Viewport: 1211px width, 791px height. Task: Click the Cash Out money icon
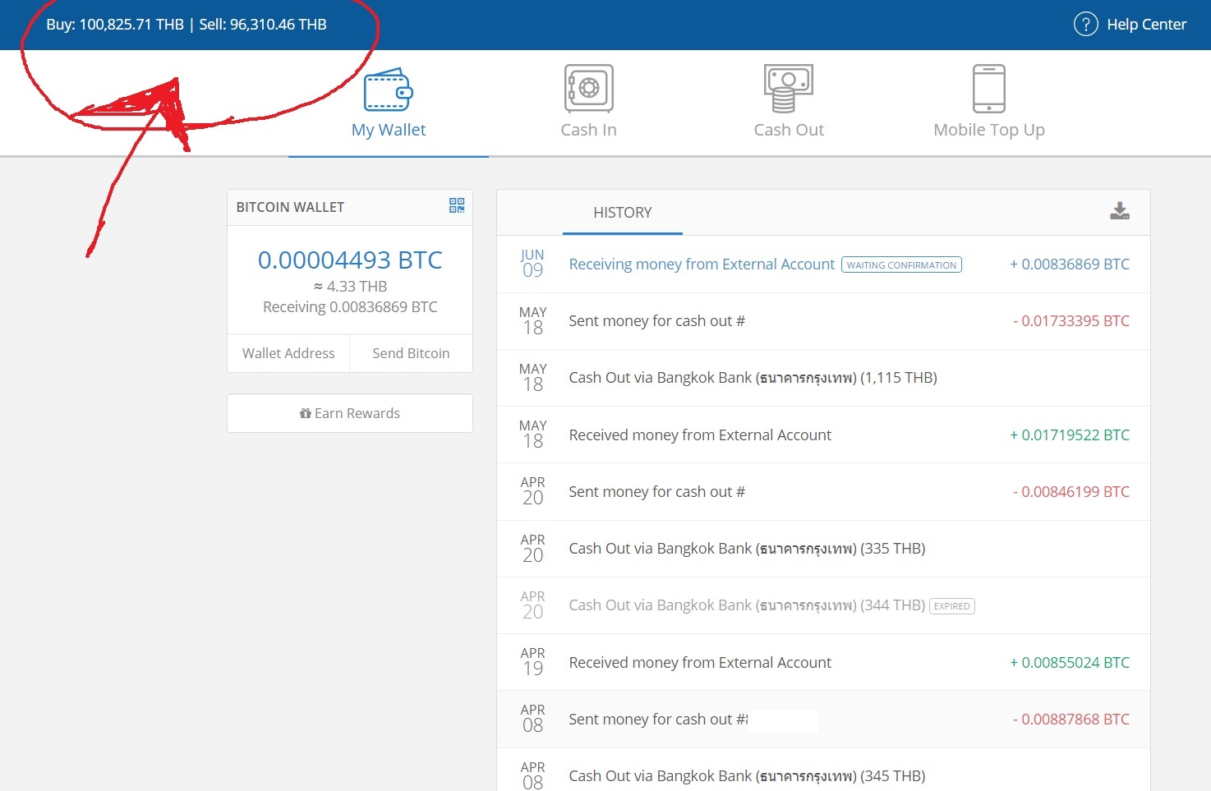click(x=788, y=89)
